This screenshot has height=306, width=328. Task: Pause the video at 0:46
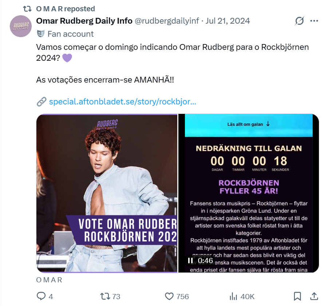click(x=190, y=261)
